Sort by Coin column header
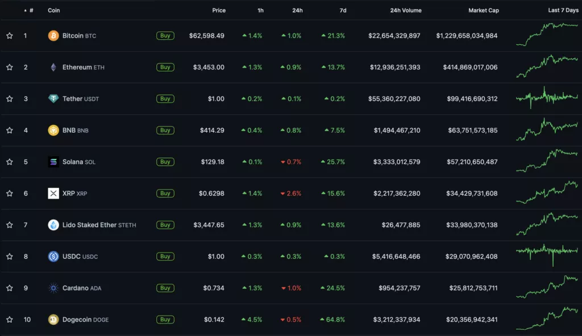582x336 pixels. click(54, 10)
